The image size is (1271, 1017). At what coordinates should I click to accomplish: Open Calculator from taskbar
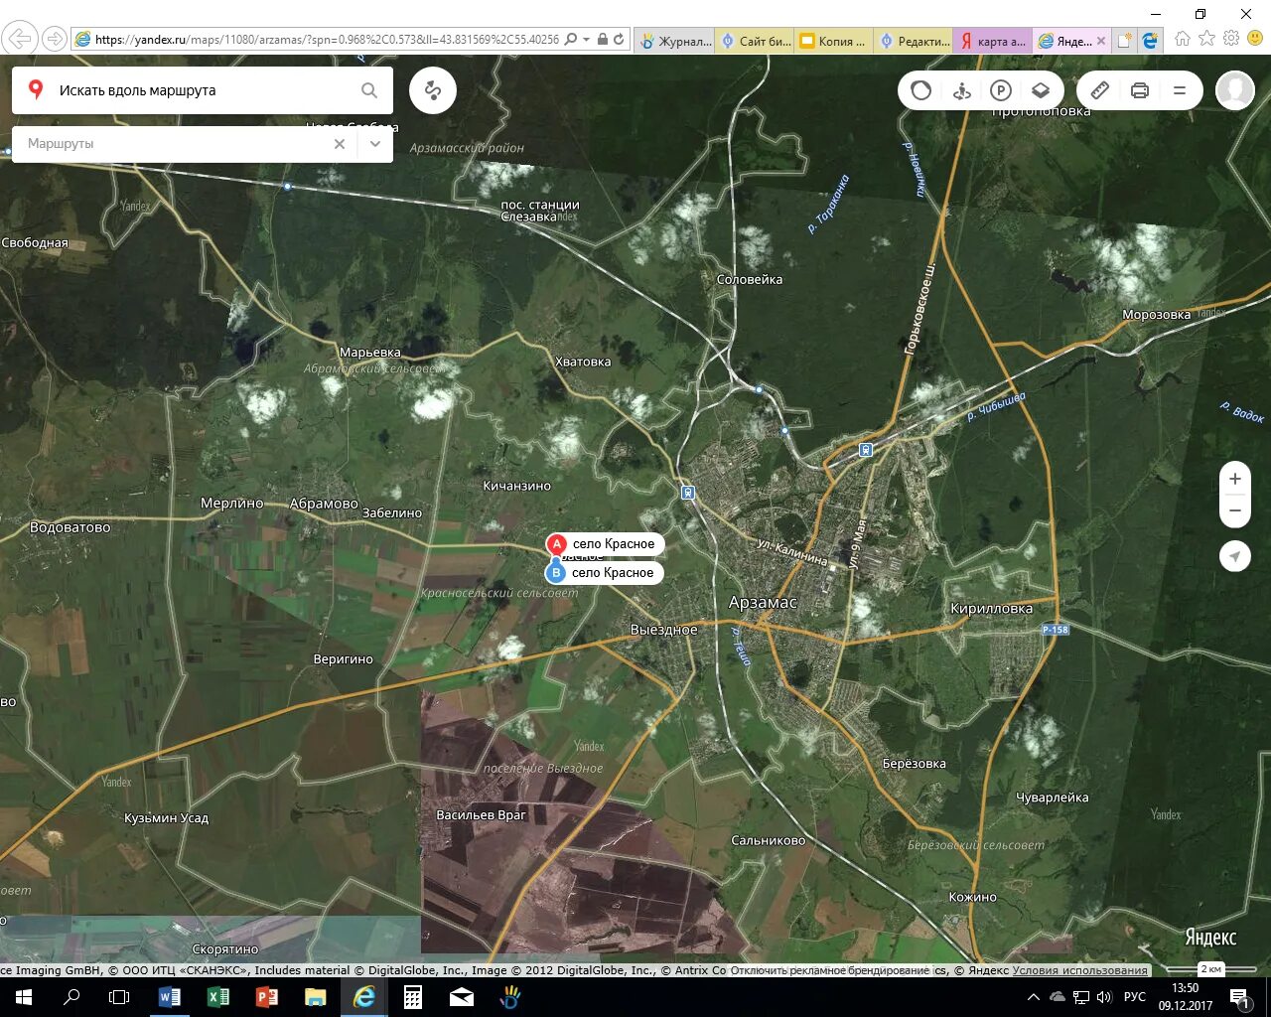click(x=413, y=997)
